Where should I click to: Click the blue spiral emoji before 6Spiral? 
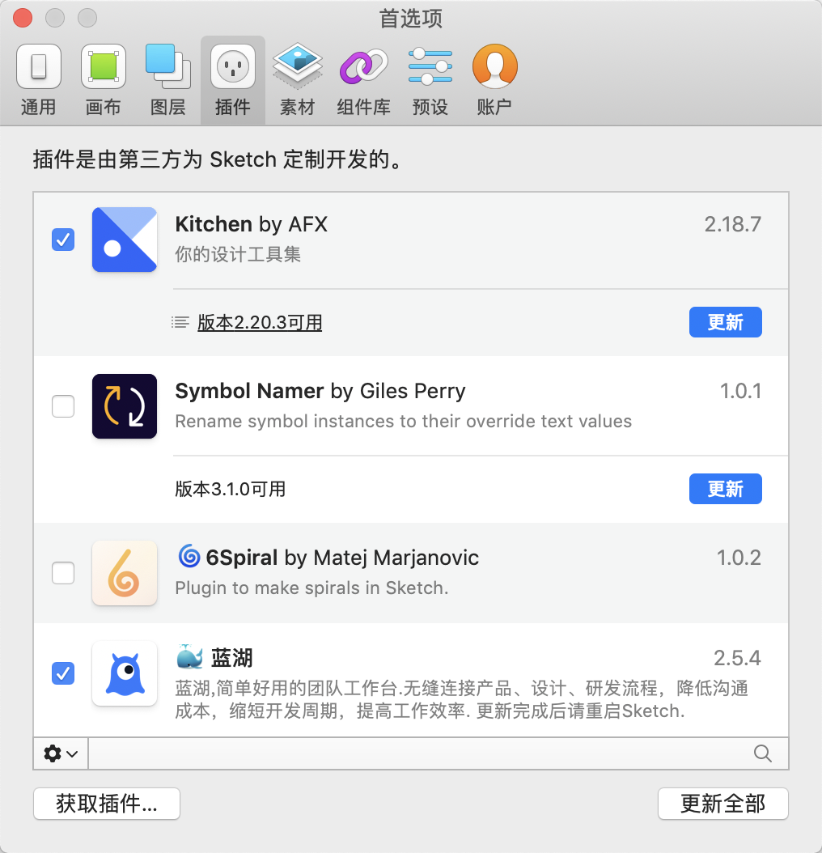tap(189, 556)
